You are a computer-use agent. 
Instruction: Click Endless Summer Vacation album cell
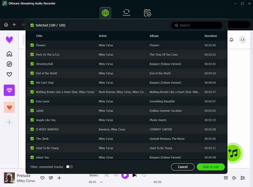click(165, 110)
